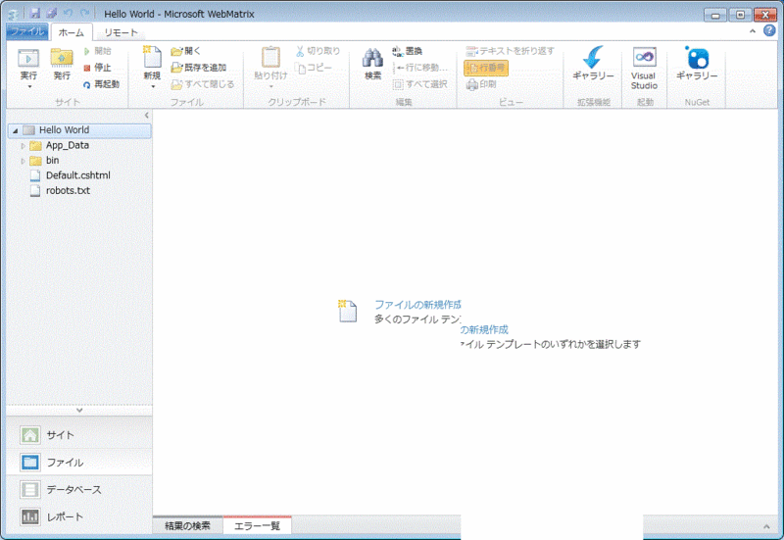
Task: Switch to サイト workspace
Action: pos(79,435)
